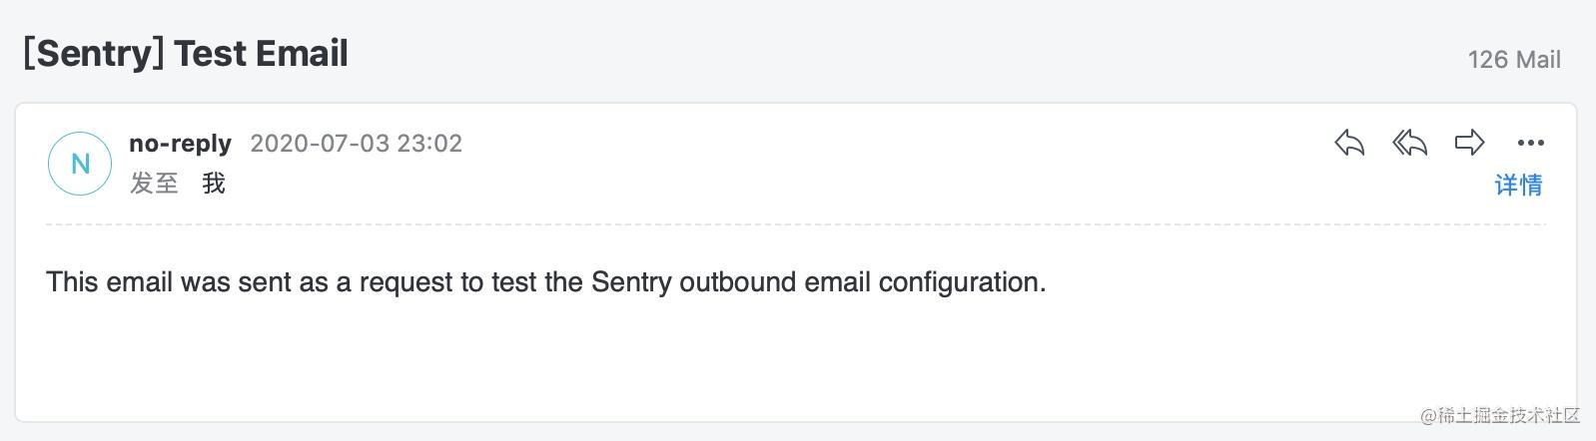Click the reply-all double arrow icon
This screenshot has width=1596, height=441.
click(1409, 143)
